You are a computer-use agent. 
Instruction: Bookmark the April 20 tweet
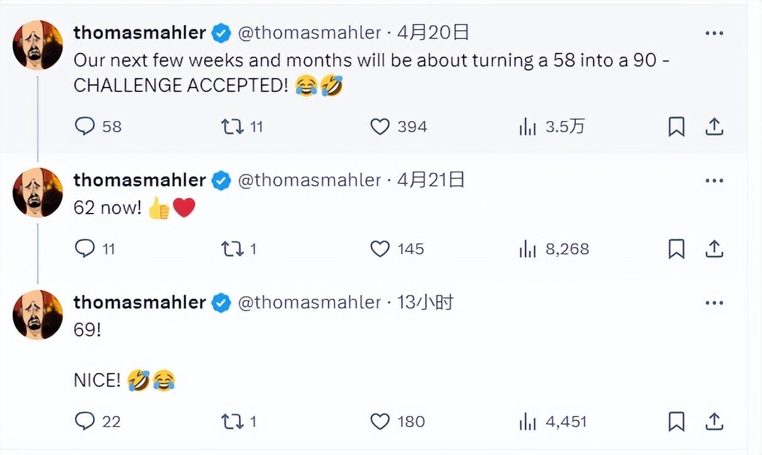(676, 127)
